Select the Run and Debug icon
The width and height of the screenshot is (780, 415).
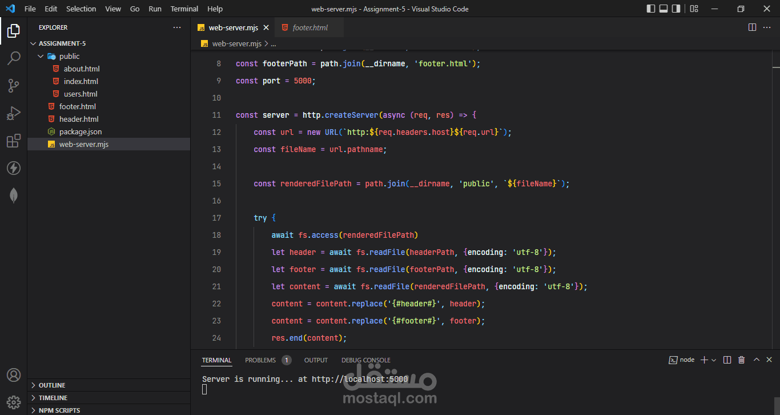click(14, 113)
